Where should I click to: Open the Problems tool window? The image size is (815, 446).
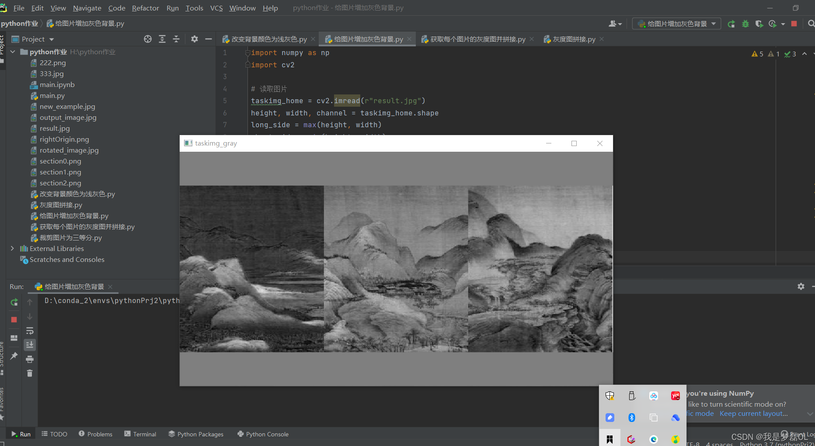(95, 434)
